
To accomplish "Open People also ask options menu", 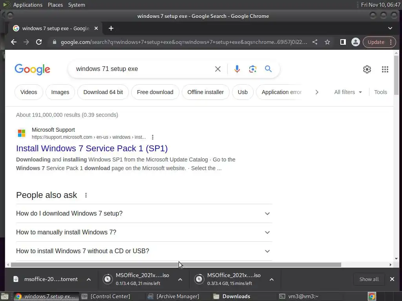I will 86,195.
